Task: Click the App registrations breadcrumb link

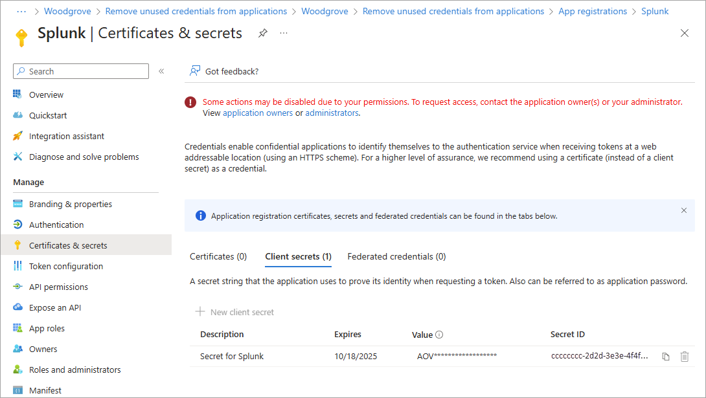Action: coord(593,11)
